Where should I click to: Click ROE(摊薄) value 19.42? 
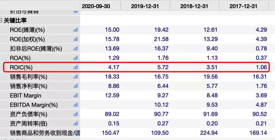click(x=162, y=30)
